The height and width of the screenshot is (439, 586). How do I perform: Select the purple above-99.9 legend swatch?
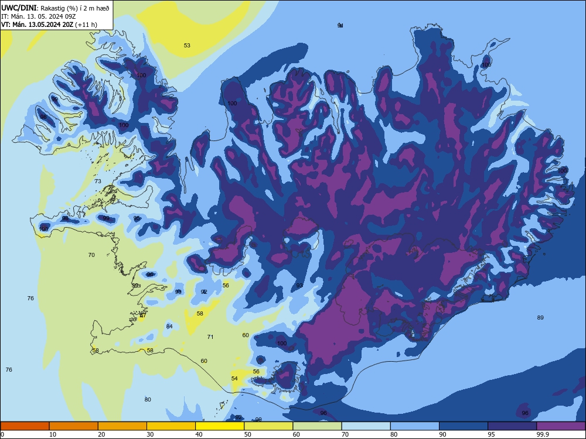tap(561, 426)
